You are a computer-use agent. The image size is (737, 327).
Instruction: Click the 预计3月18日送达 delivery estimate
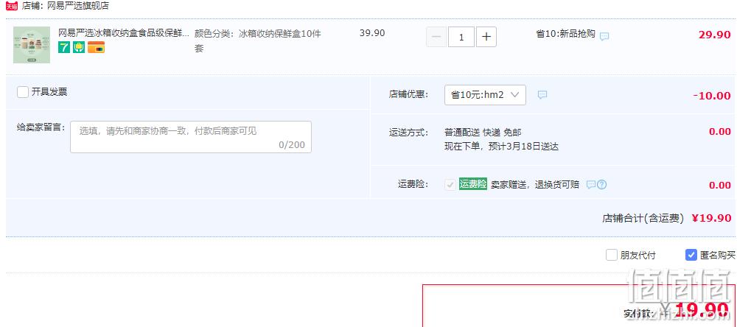point(523,147)
